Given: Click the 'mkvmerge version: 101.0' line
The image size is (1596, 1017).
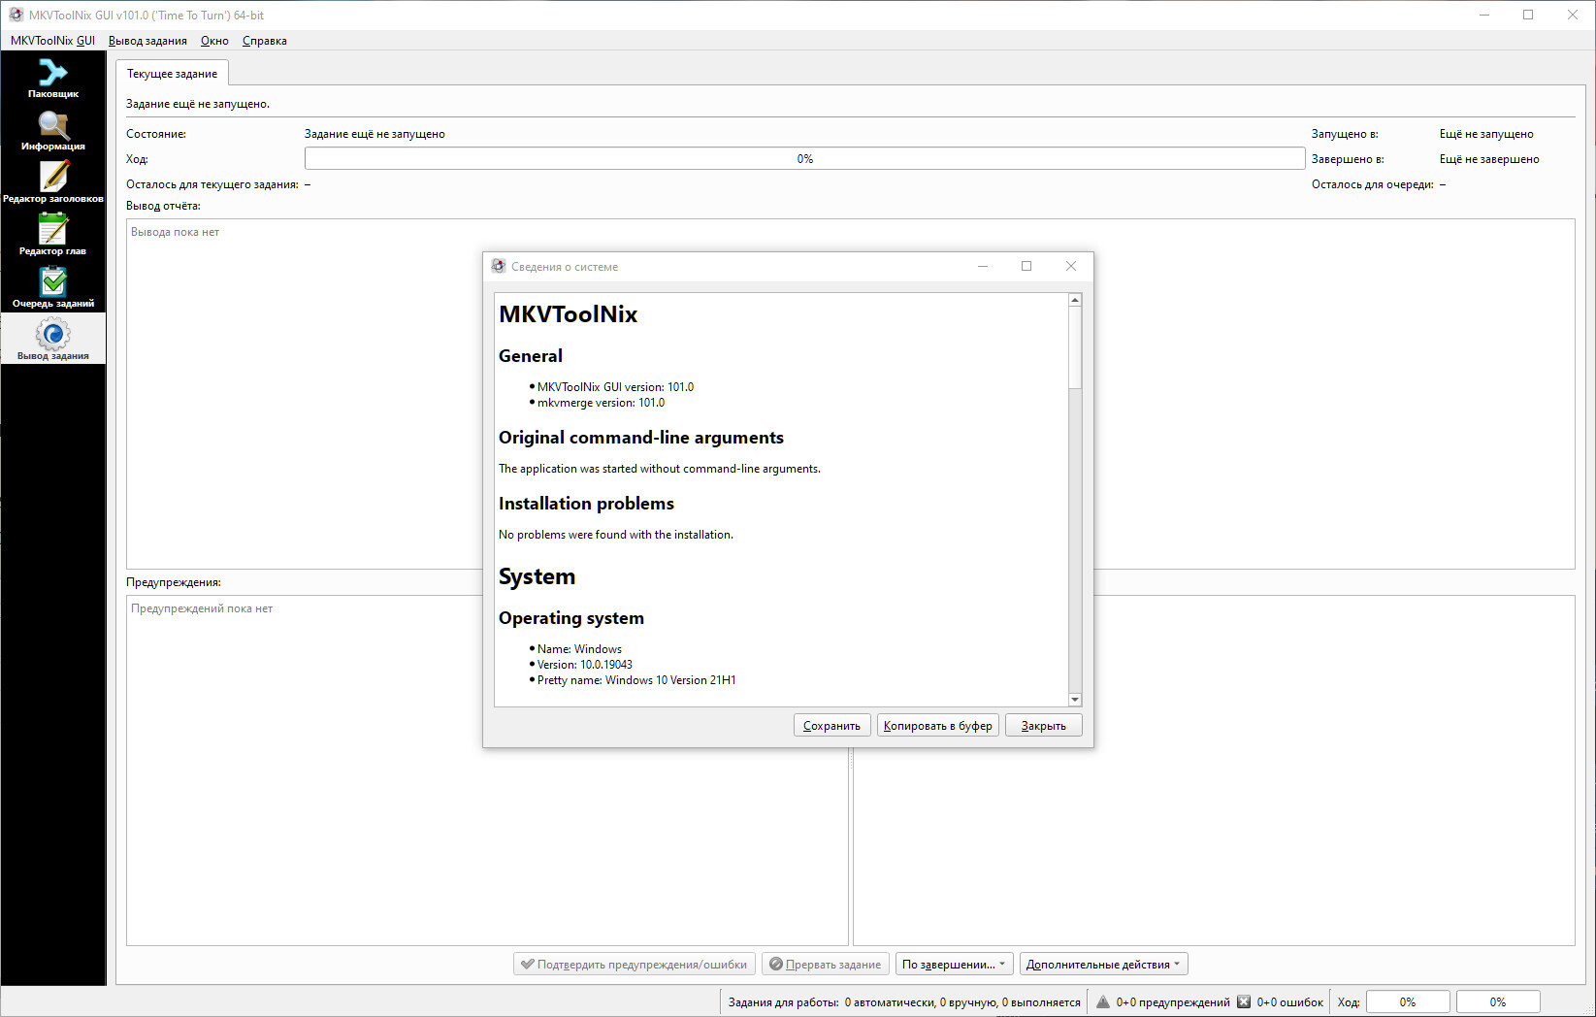Looking at the screenshot, I should click(601, 403).
